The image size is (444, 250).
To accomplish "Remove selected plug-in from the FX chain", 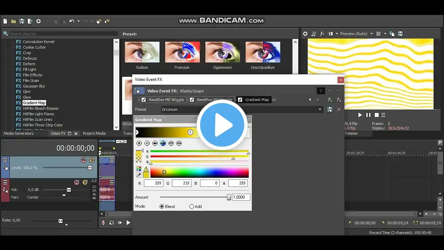I will pos(339,100).
